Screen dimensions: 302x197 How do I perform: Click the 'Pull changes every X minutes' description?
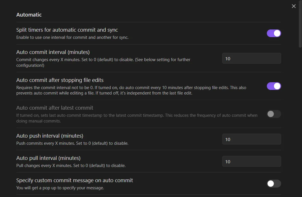click(x=71, y=166)
